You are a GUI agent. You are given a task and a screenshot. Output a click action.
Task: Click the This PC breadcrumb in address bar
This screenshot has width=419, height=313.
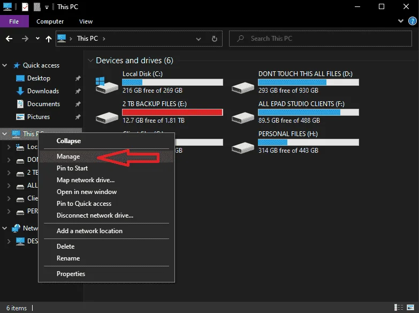pyautogui.click(x=87, y=39)
